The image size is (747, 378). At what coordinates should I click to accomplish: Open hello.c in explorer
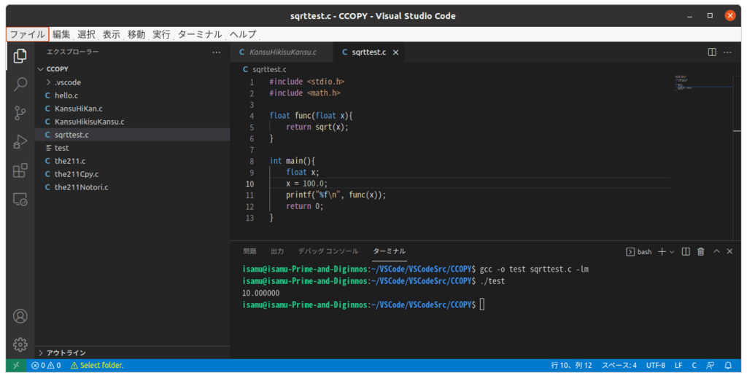[133, 95]
